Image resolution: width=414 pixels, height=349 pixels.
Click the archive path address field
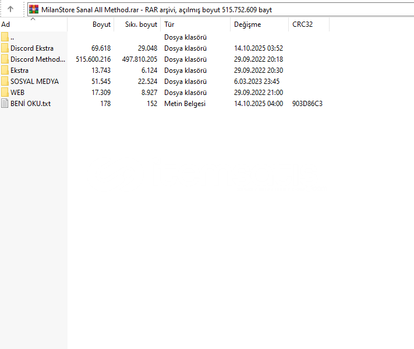pyautogui.click(x=221, y=9)
